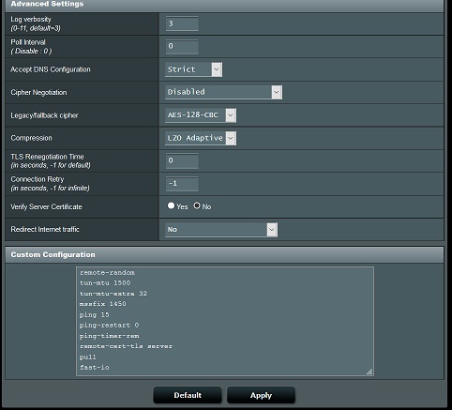This screenshot has width=452, height=410.
Task: Click the 'Accept DNS Configuration' label
Action: tap(51, 69)
